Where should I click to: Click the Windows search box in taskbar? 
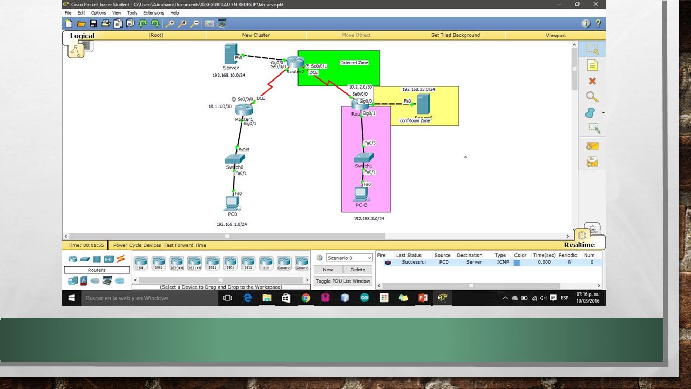pos(150,298)
